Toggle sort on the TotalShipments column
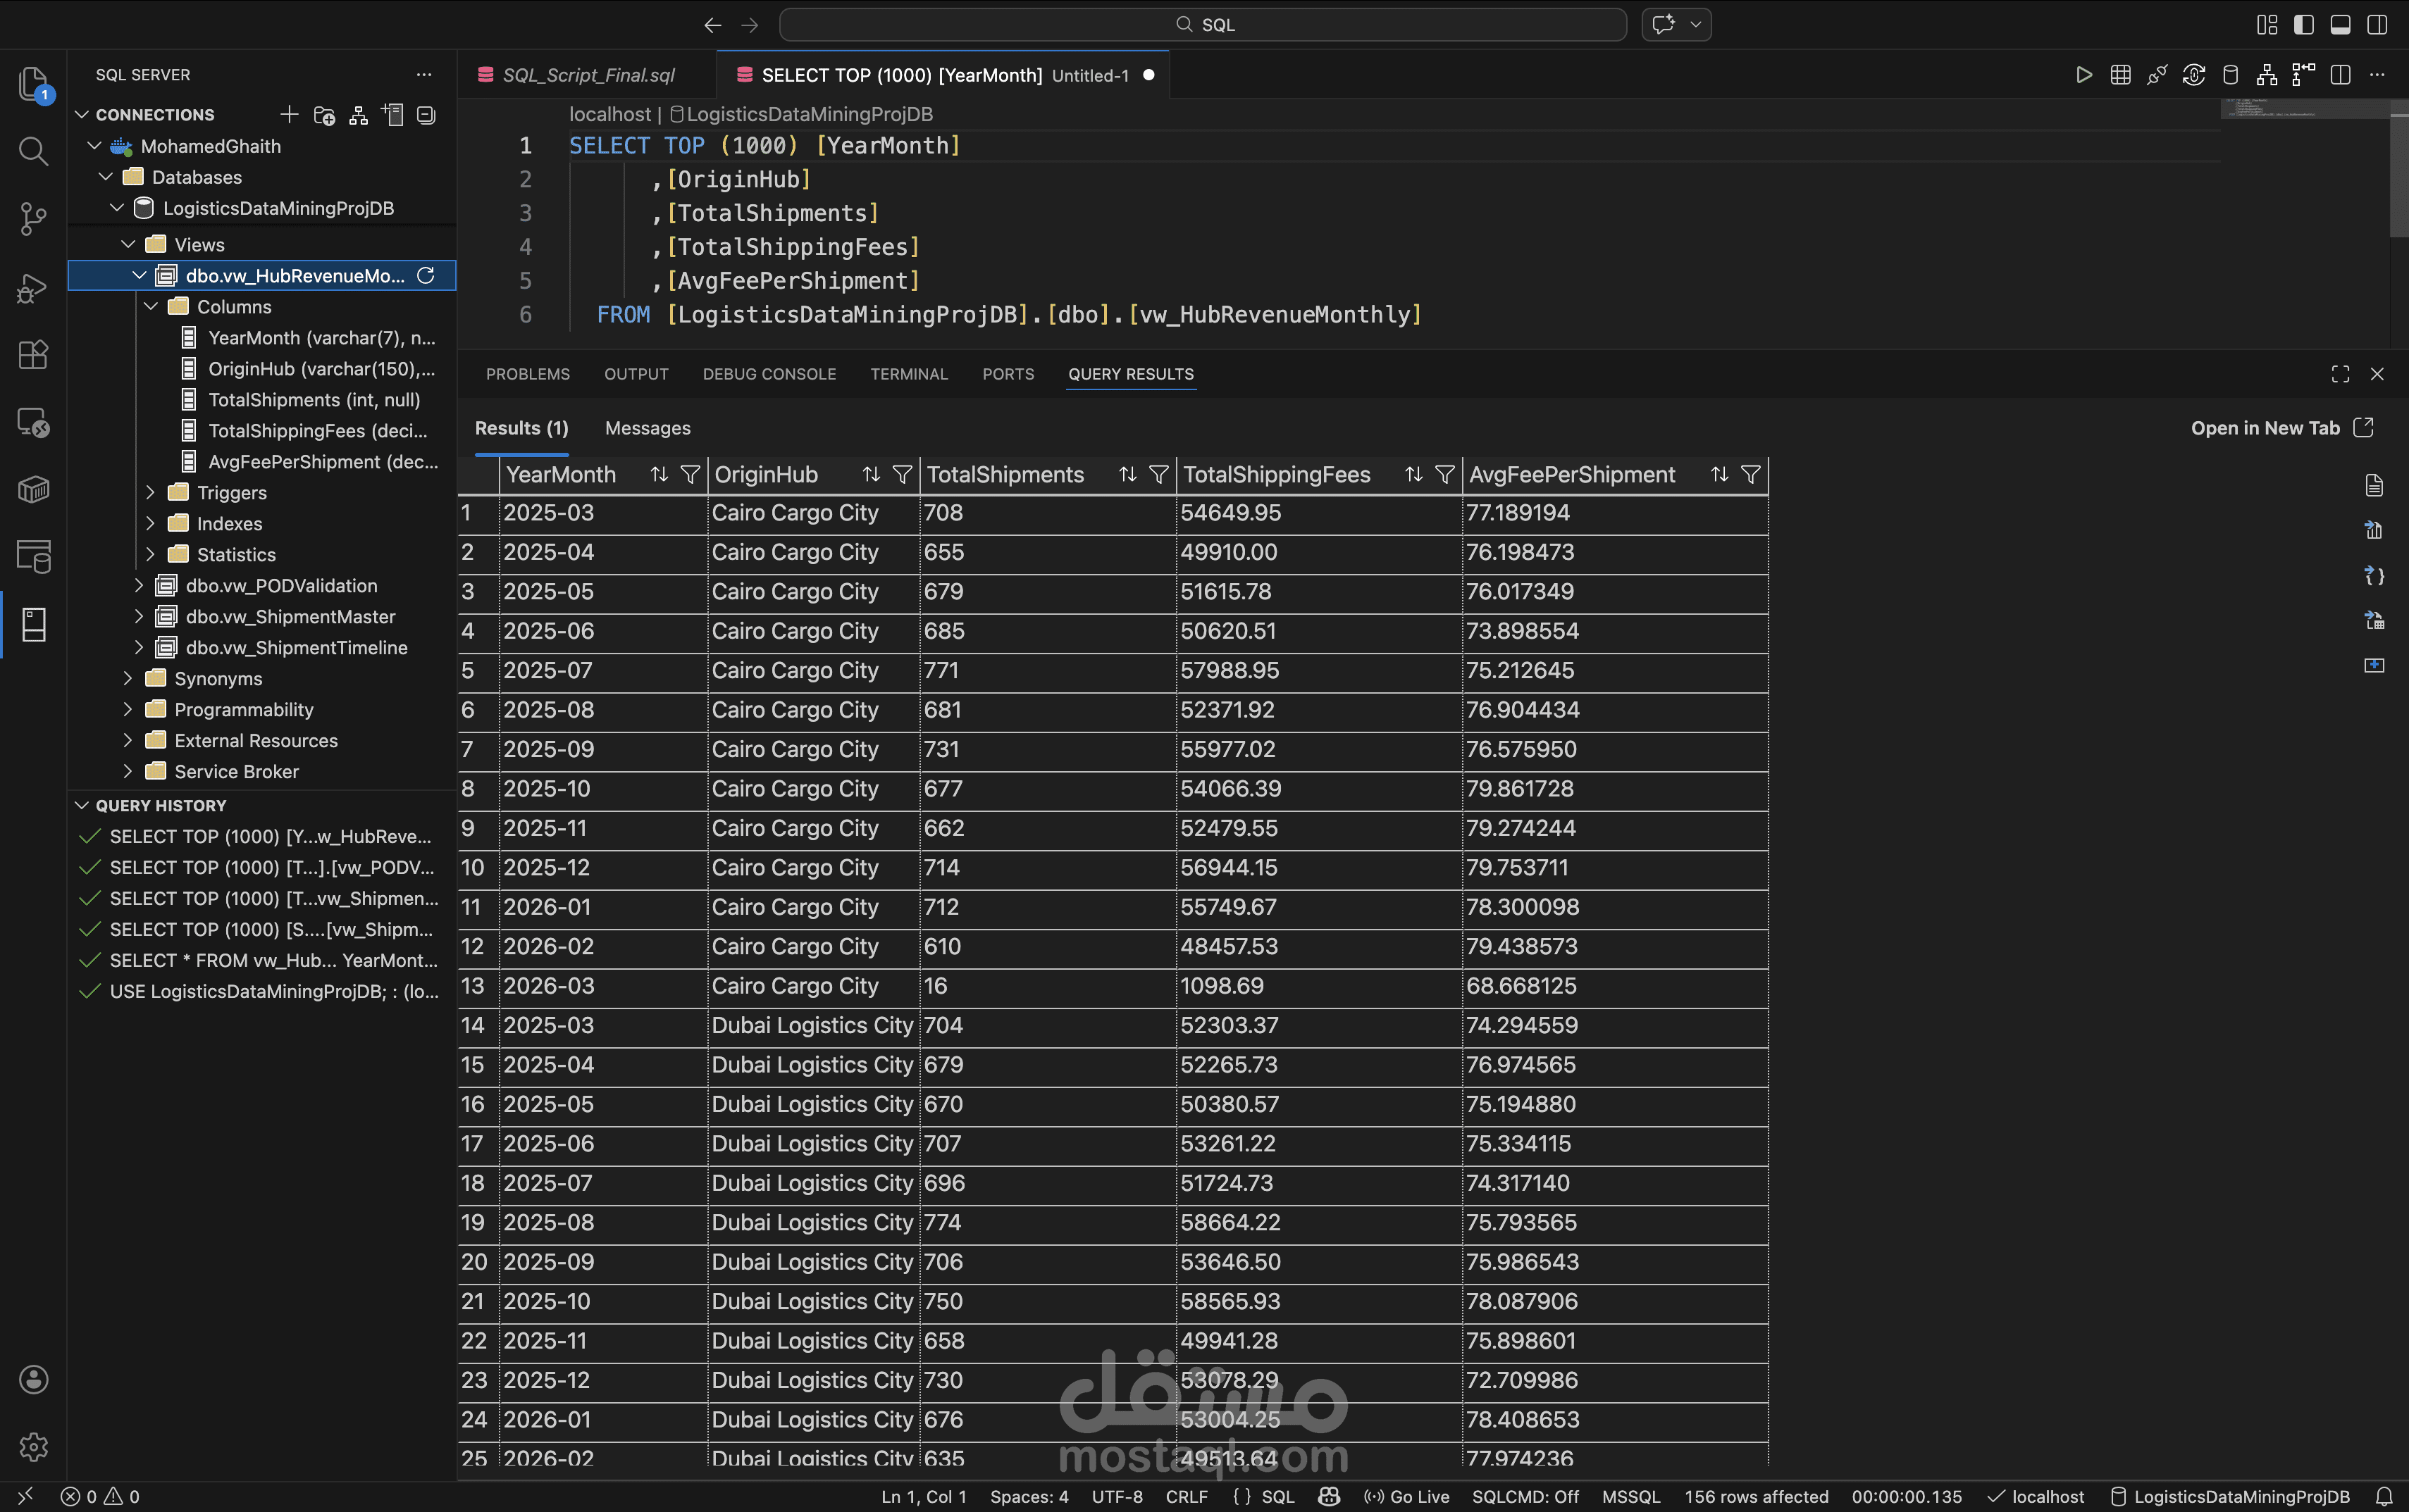 pyautogui.click(x=1127, y=475)
